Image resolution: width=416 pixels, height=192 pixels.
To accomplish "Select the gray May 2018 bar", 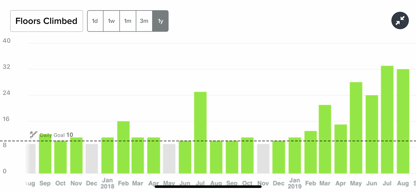I will point(169,158).
